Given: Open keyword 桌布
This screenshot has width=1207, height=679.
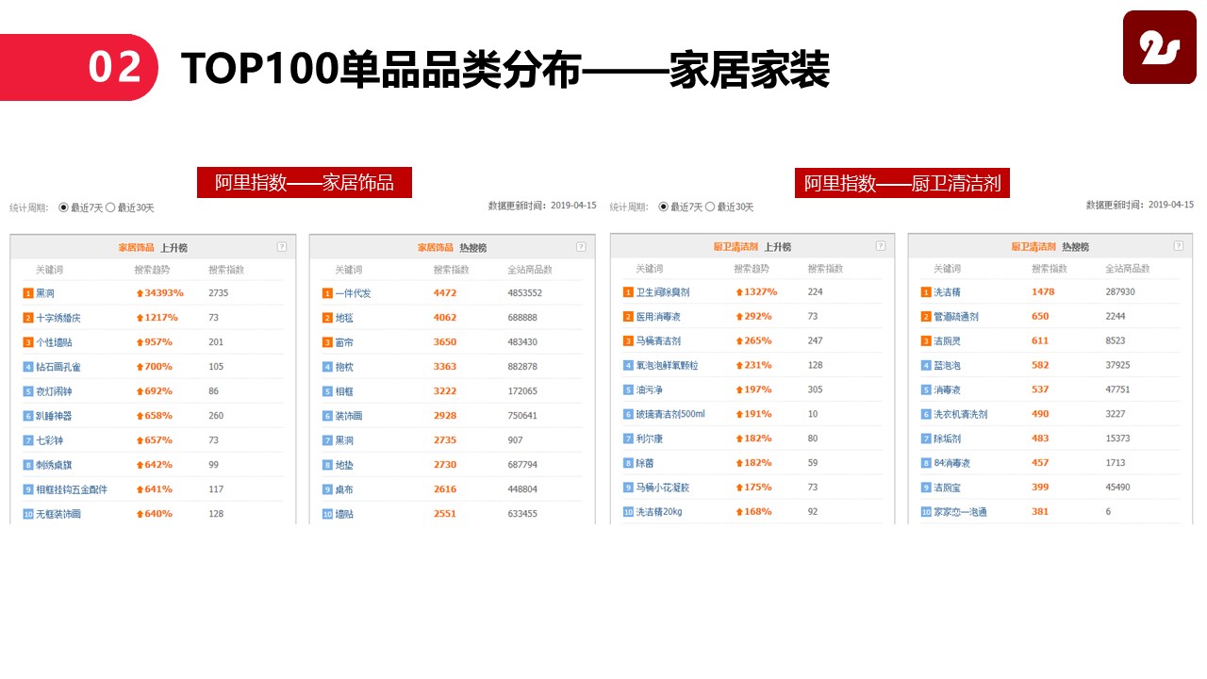Looking at the screenshot, I should tap(344, 489).
